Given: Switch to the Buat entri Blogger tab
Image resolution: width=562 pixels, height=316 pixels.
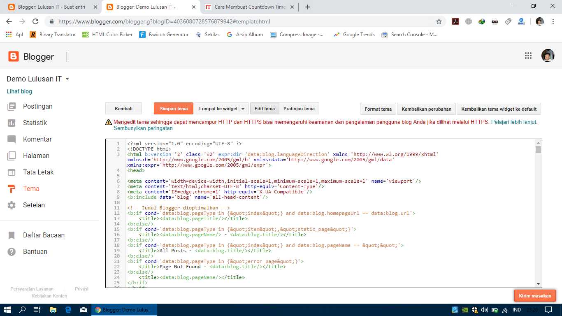Looking at the screenshot, I should 51,7.
